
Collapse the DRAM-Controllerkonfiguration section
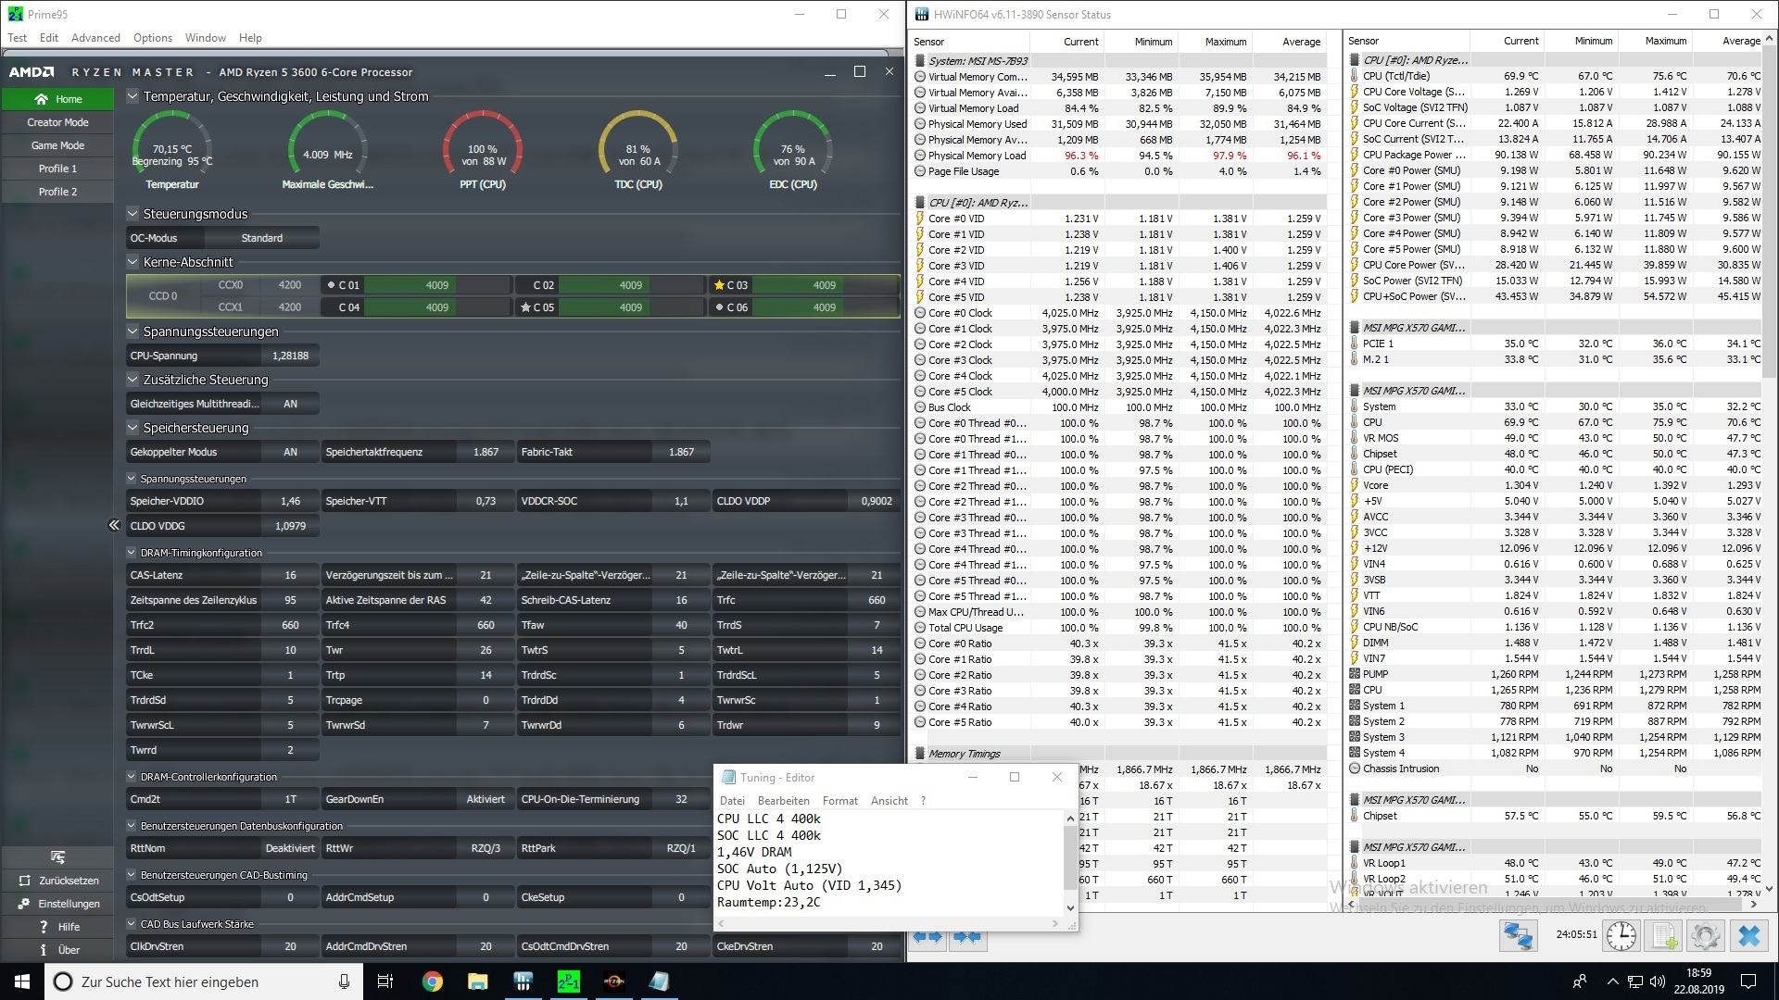132,777
